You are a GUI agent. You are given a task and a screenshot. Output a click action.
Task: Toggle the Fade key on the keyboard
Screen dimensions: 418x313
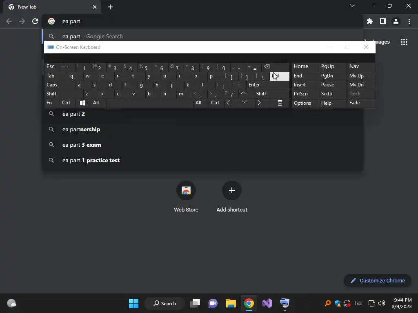tap(361, 103)
